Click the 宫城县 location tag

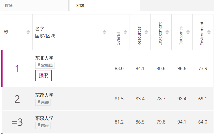pyautogui.click(x=45, y=65)
